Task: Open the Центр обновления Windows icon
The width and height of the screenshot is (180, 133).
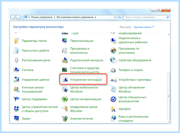Action: pos(113,89)
